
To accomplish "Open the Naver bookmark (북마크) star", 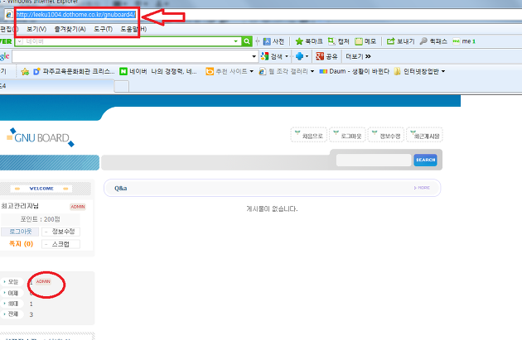I will tap(309, 41).
